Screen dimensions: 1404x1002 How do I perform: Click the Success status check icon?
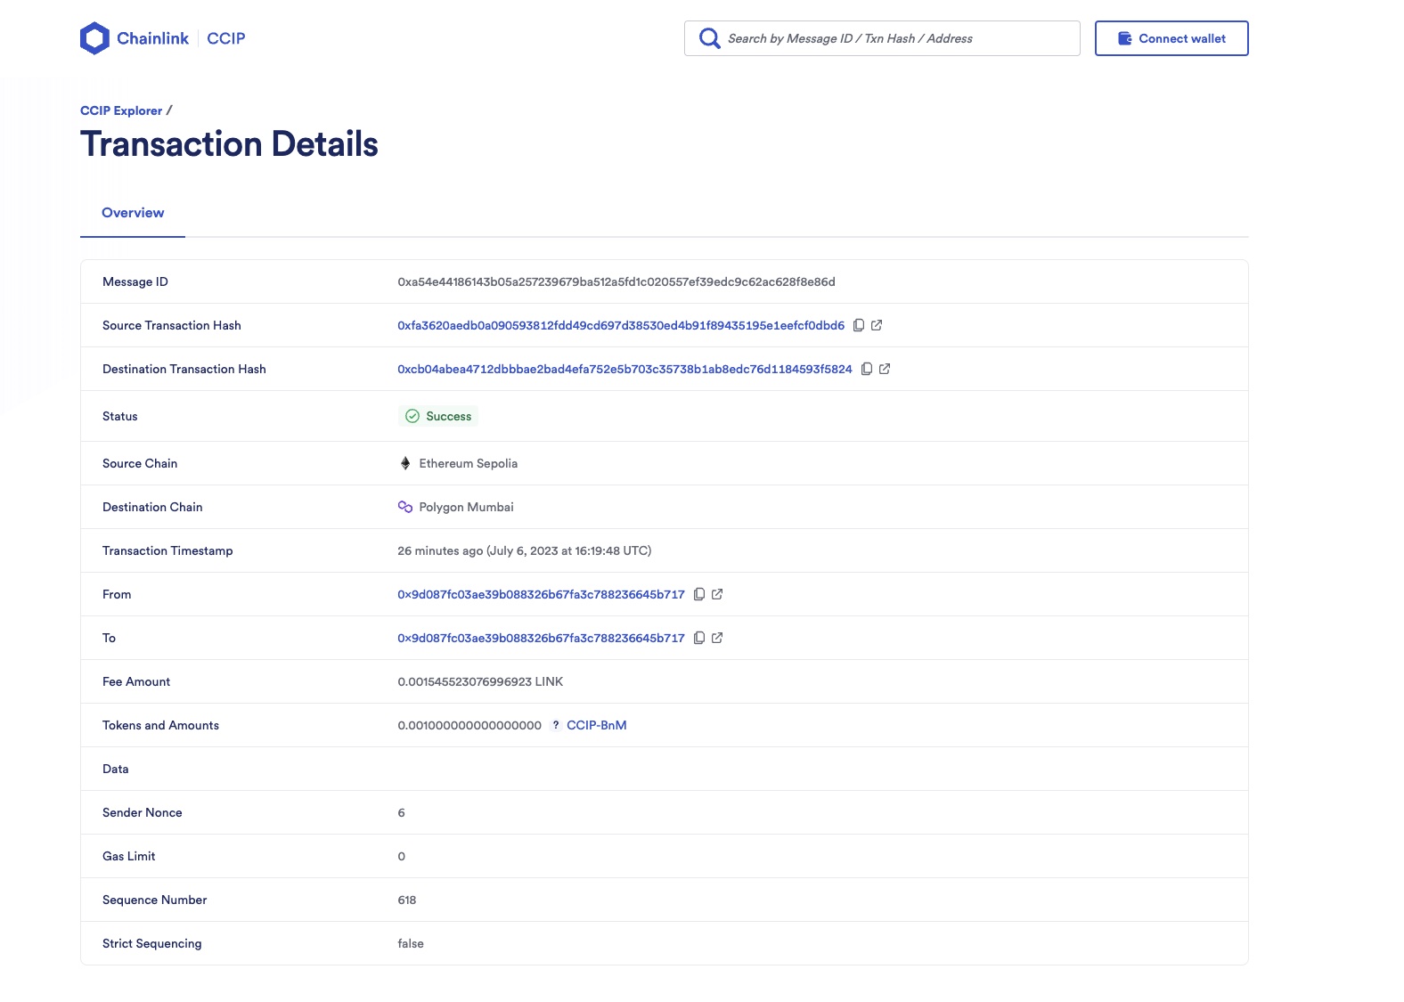[412, 416]
